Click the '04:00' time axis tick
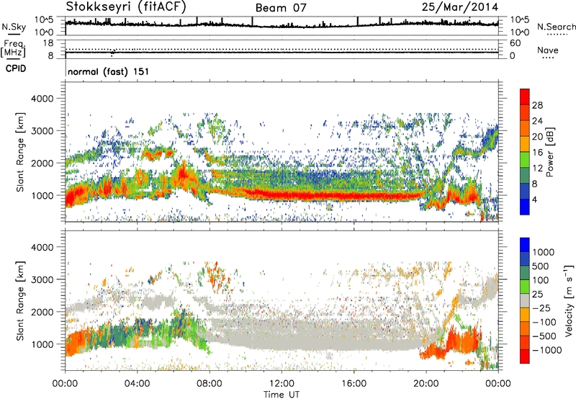The height and width of the screenshot is (399, 576). click(x=138, y=384)
